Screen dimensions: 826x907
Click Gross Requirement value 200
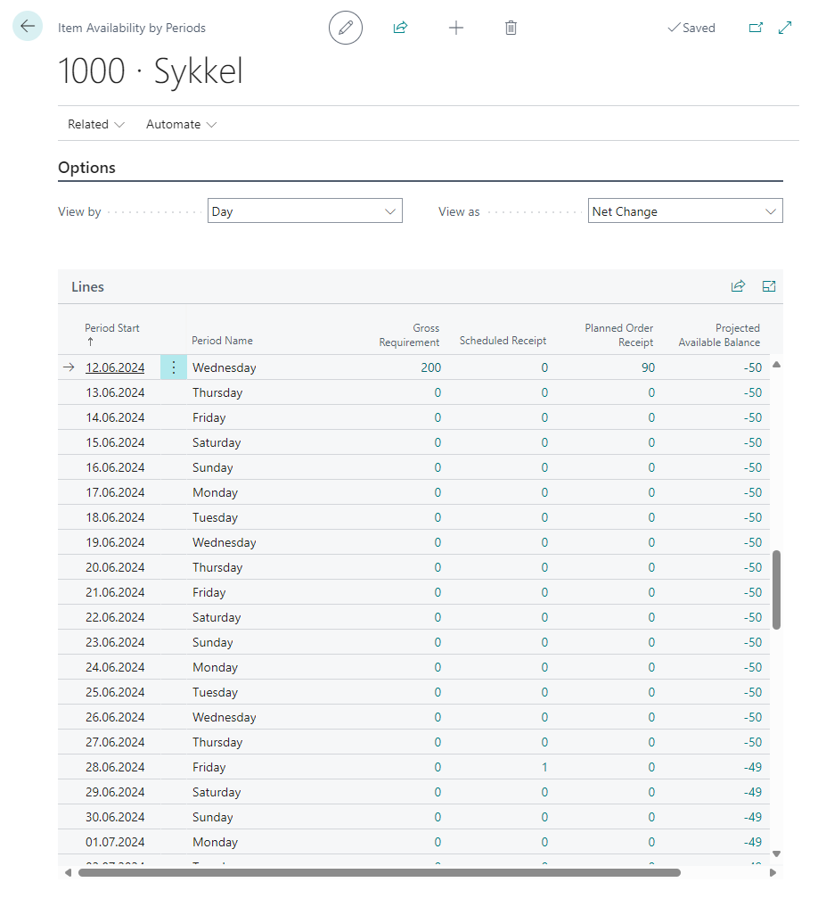[x=430, y=367]
